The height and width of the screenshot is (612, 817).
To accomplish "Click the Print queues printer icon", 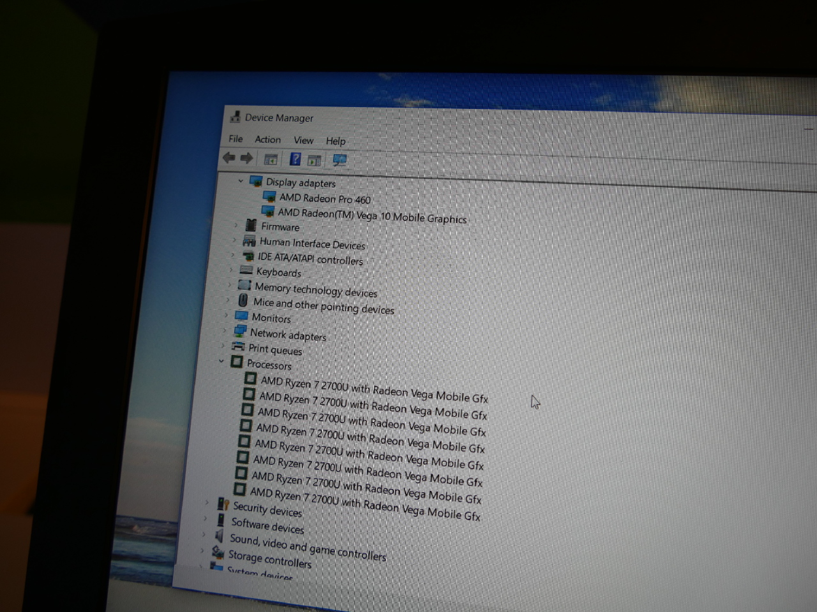I will click(x=238, y=347).
